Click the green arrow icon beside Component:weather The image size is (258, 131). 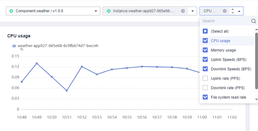tap(11, 11)
